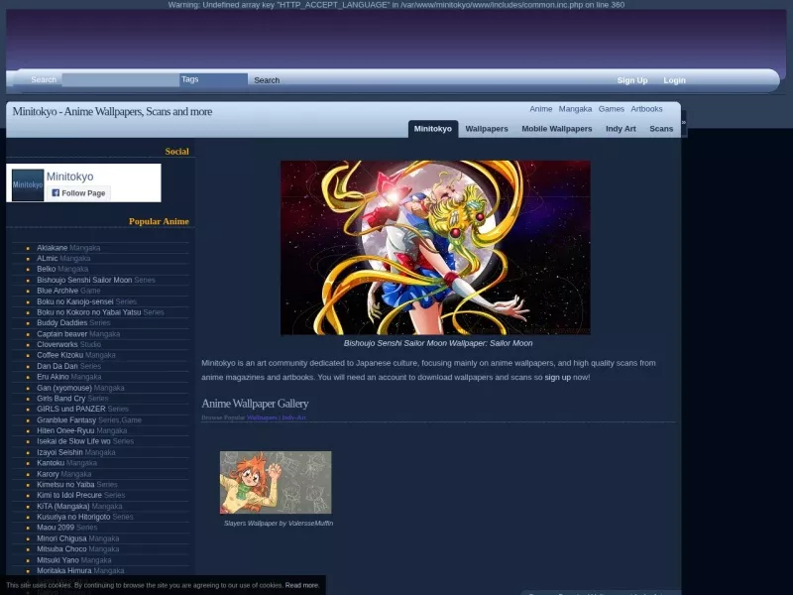Switch to the Wallpapers tab
The height and width of the screenshot is (595, 793).
tap(487, 129)
